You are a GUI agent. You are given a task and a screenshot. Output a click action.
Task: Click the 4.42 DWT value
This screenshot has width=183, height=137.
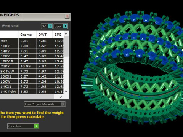tap(42, 76)
